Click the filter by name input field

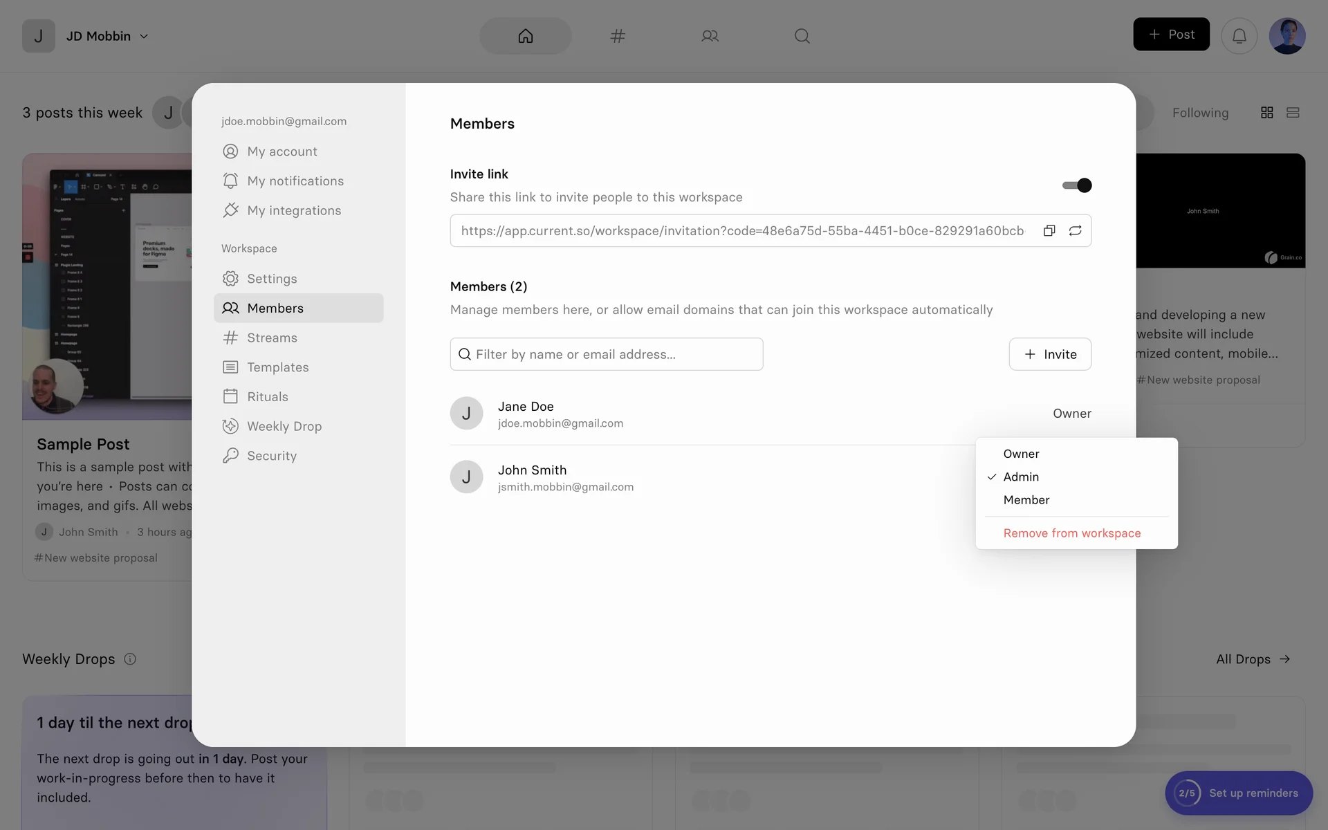(x=606, y=354)
